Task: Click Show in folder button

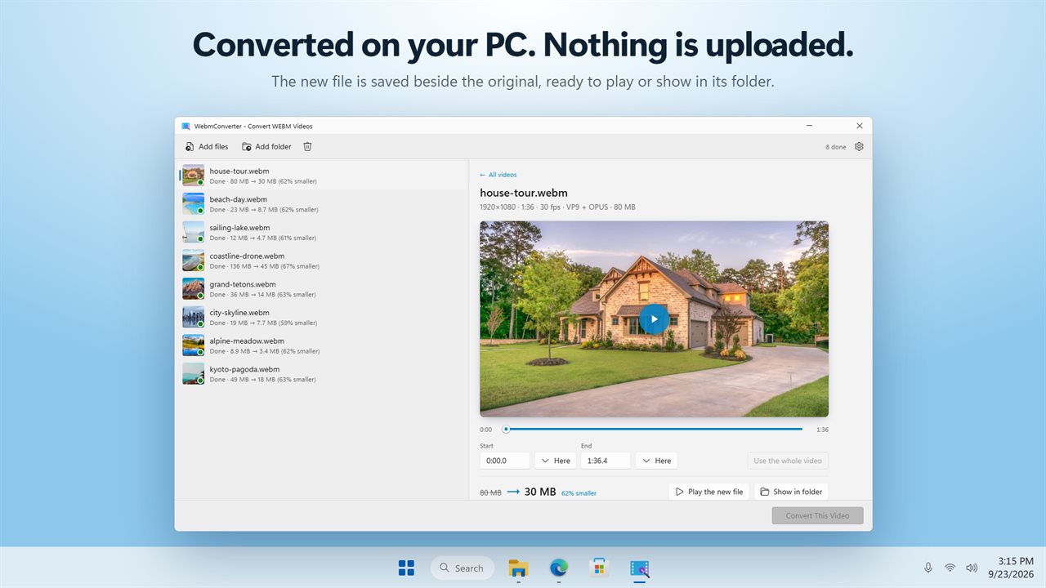Action: click(791, 492)
